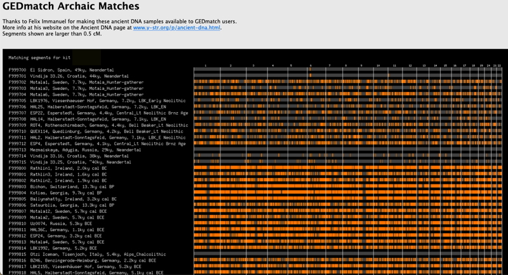This screenshot has width=508, height=275.
Task: Open the www.y-str.org ancient DNA link
Action: [x=177, y=28]
